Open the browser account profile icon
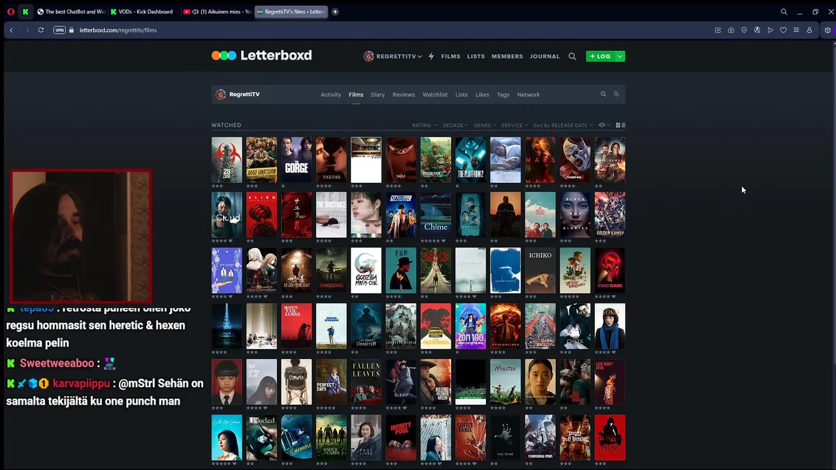This screenshot has height=470, width=836. [809, 30]
